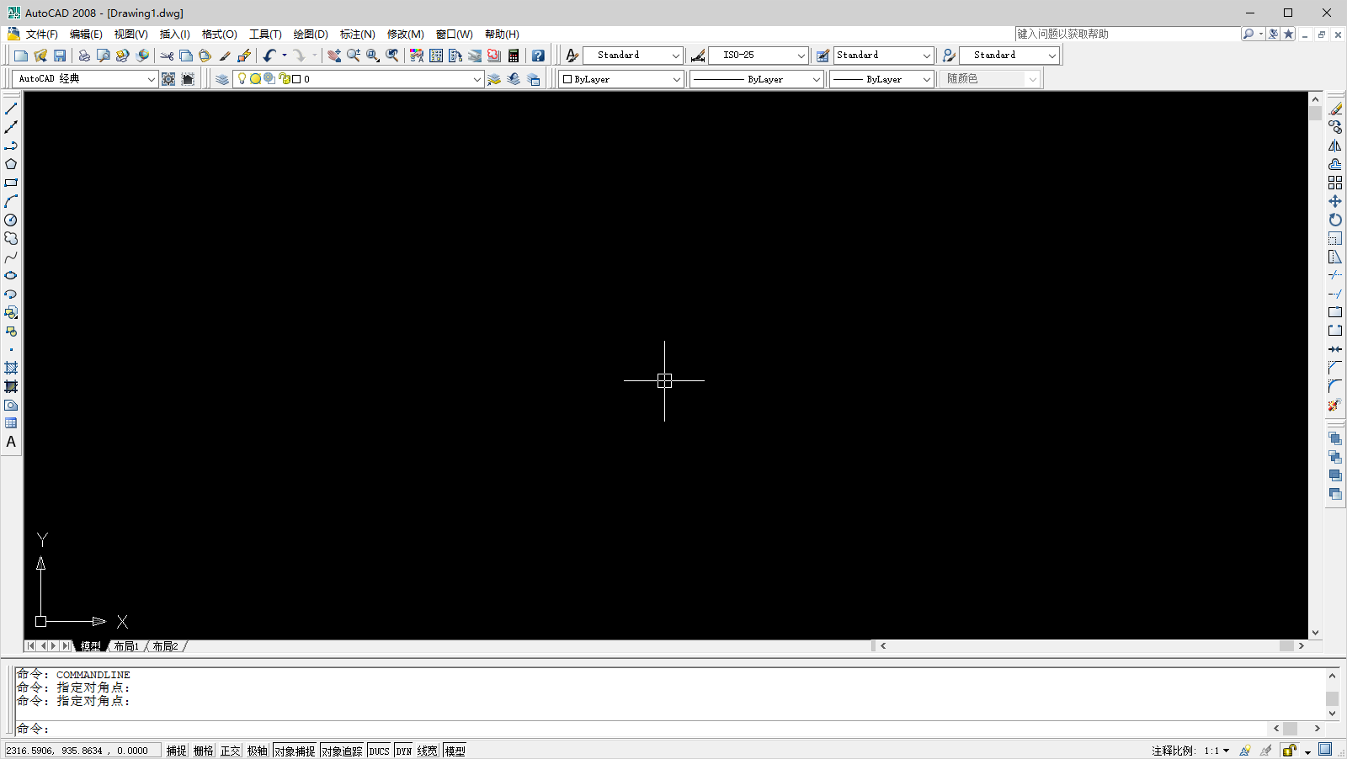Screen dimensions: 1347x759
Task: Click the help question mark button
Action: pos(538,55)
